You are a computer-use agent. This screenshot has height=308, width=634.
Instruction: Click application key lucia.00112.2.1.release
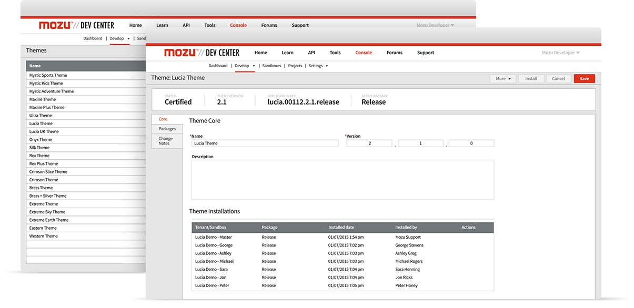pos(303,102)
